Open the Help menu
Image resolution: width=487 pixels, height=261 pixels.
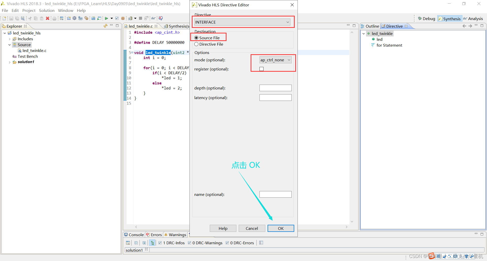pos(81,10)
